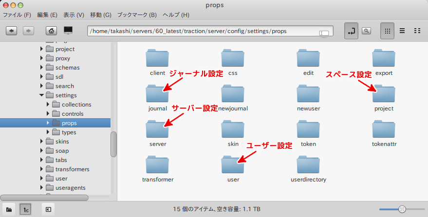428x217 pixels.
Task: Hide the sidebar panel
Action: click(48, 209)
